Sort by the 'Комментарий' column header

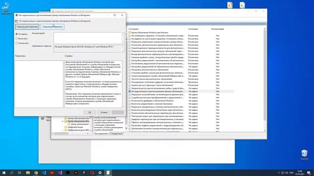click(x=217, y=29)
